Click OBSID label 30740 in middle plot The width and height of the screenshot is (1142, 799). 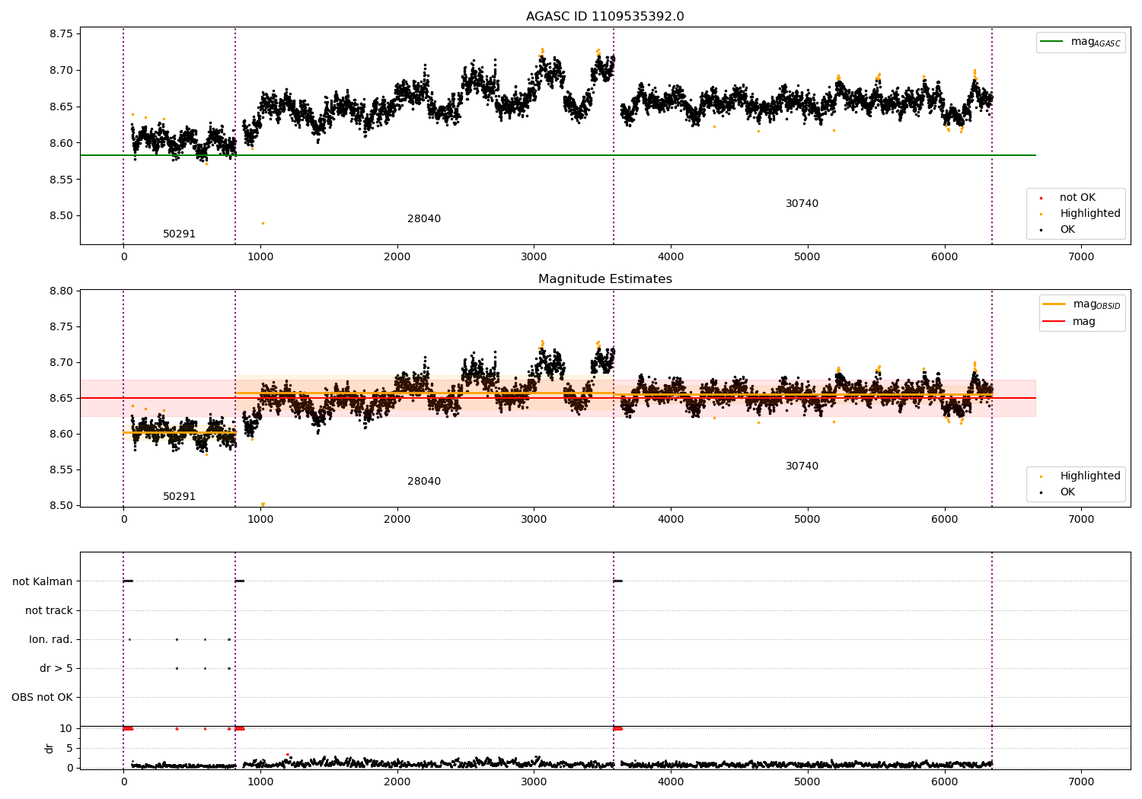click(x=802, y=466)
